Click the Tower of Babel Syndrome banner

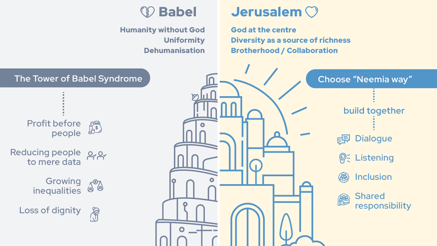click(x=75, y=78)
